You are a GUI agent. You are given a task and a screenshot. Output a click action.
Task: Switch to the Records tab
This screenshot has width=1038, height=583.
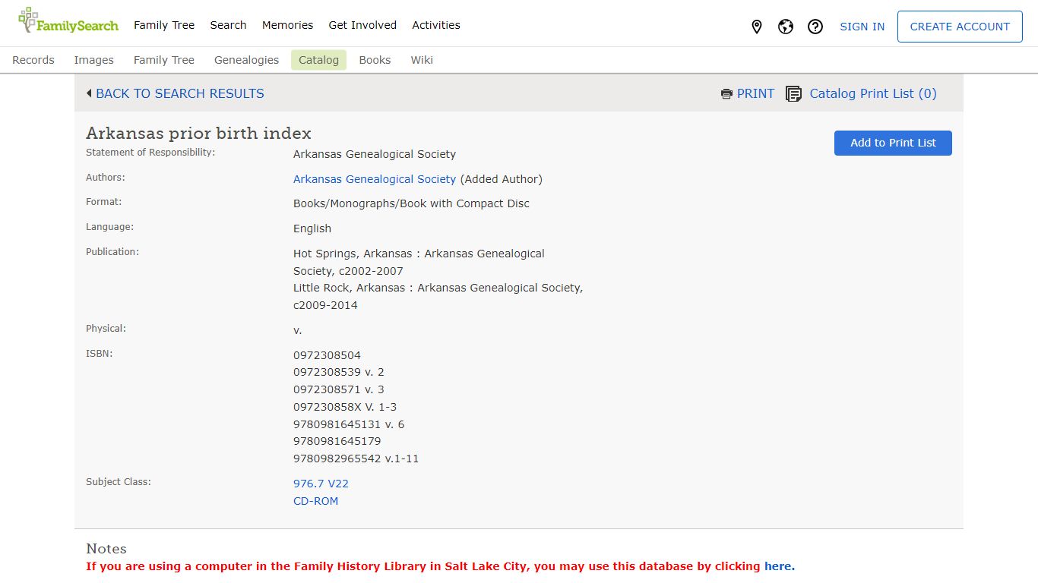coord(33,60)
